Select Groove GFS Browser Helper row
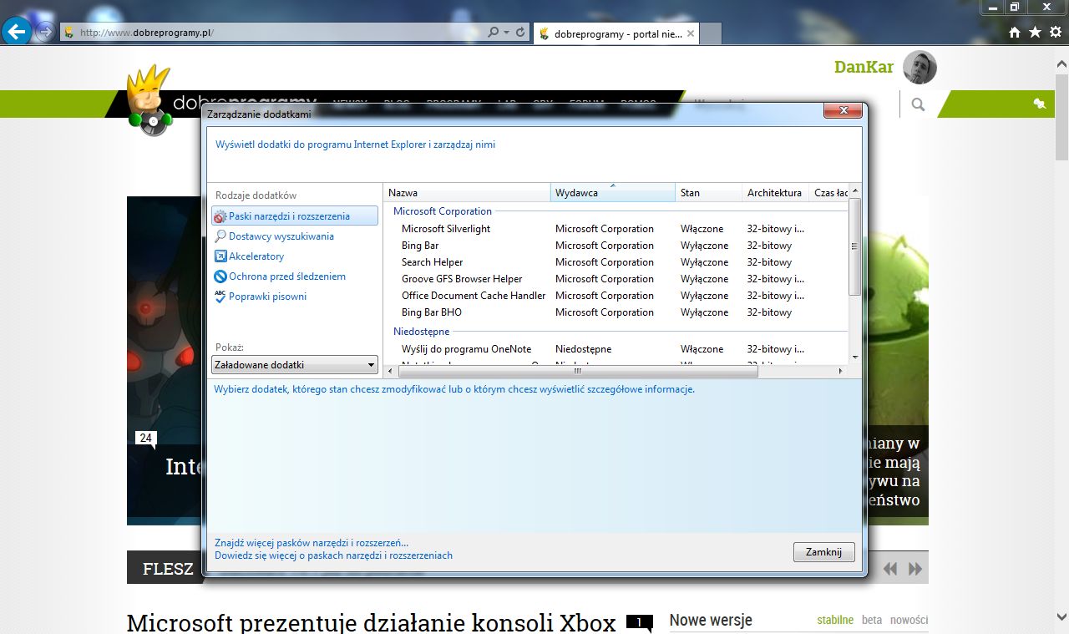The width and height of the screenshot is (1069, 634). pyautogui.click(x=616, y=279)
